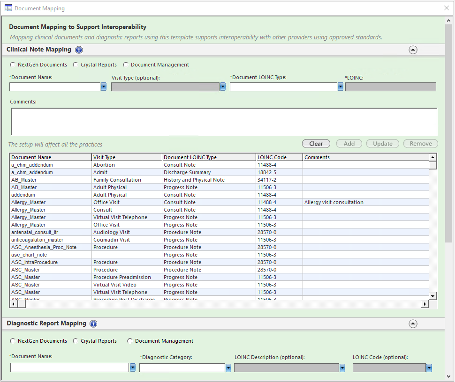Sort table by LOINC Code column header
Image resolution: width=455 pixels, height=382 pixels.
point(280,157)
